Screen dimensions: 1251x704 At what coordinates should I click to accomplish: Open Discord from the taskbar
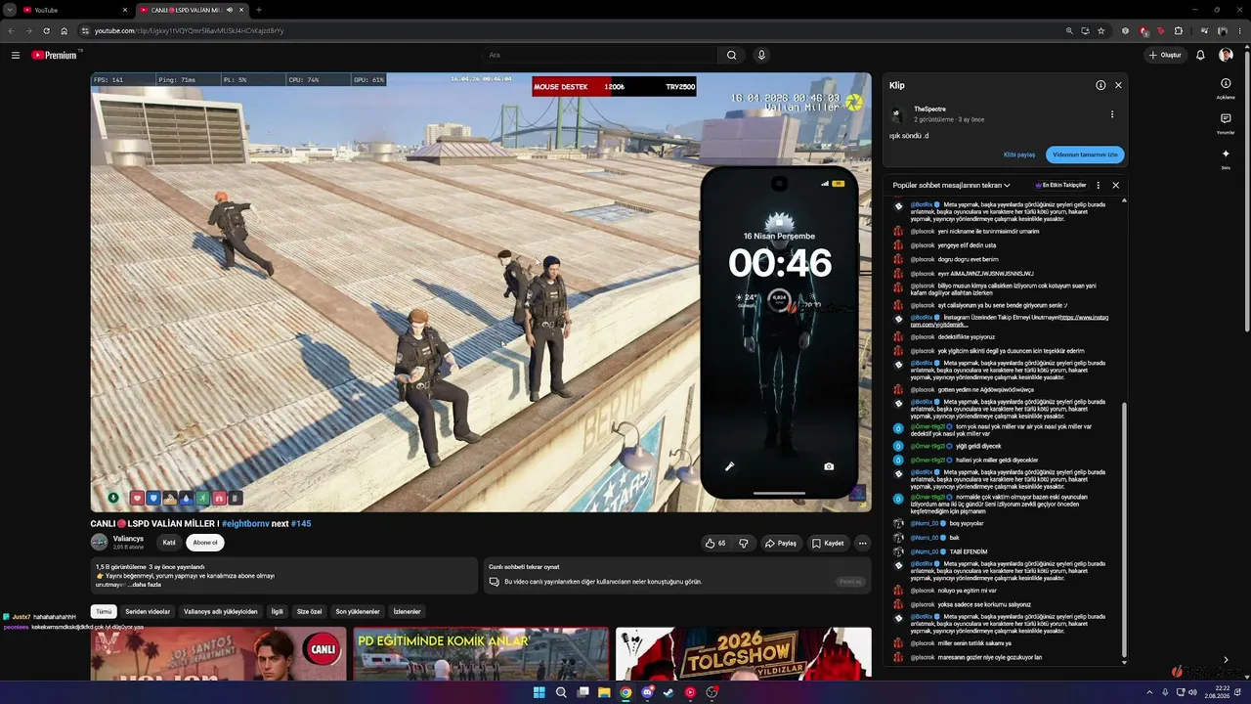(x=647, y=692)
